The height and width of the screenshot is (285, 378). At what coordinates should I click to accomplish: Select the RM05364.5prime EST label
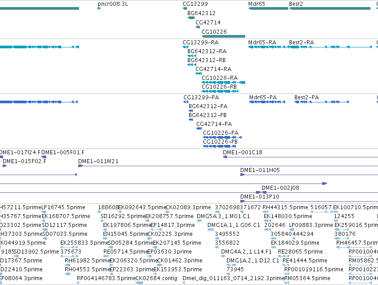coord(307,278)
